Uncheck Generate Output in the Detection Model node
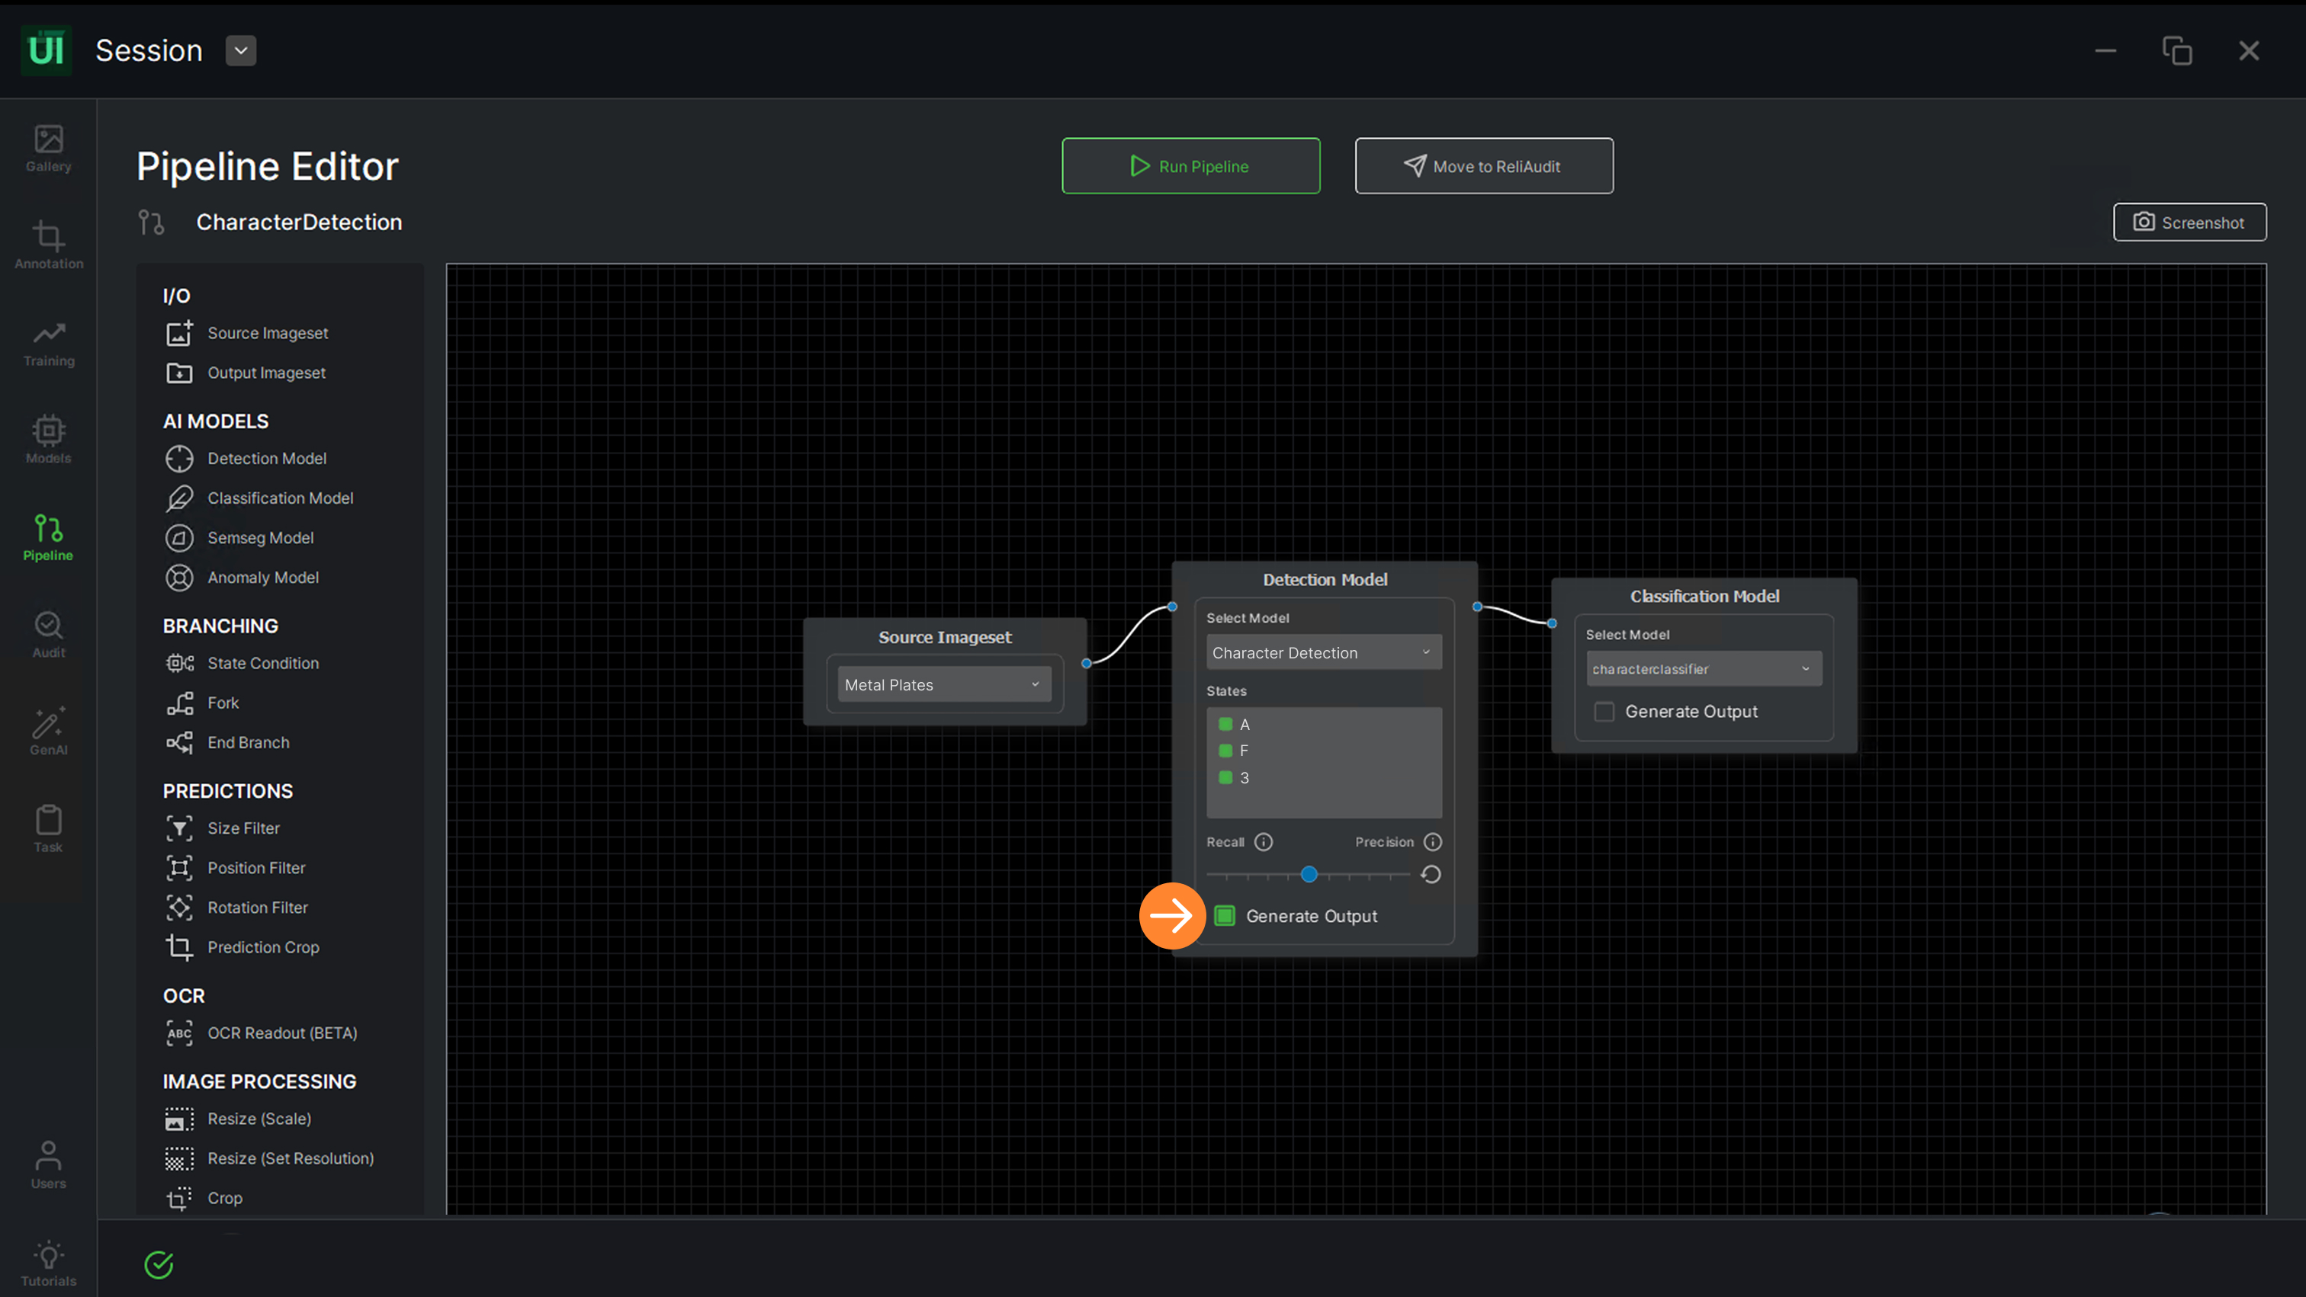 pos(1225,916)
